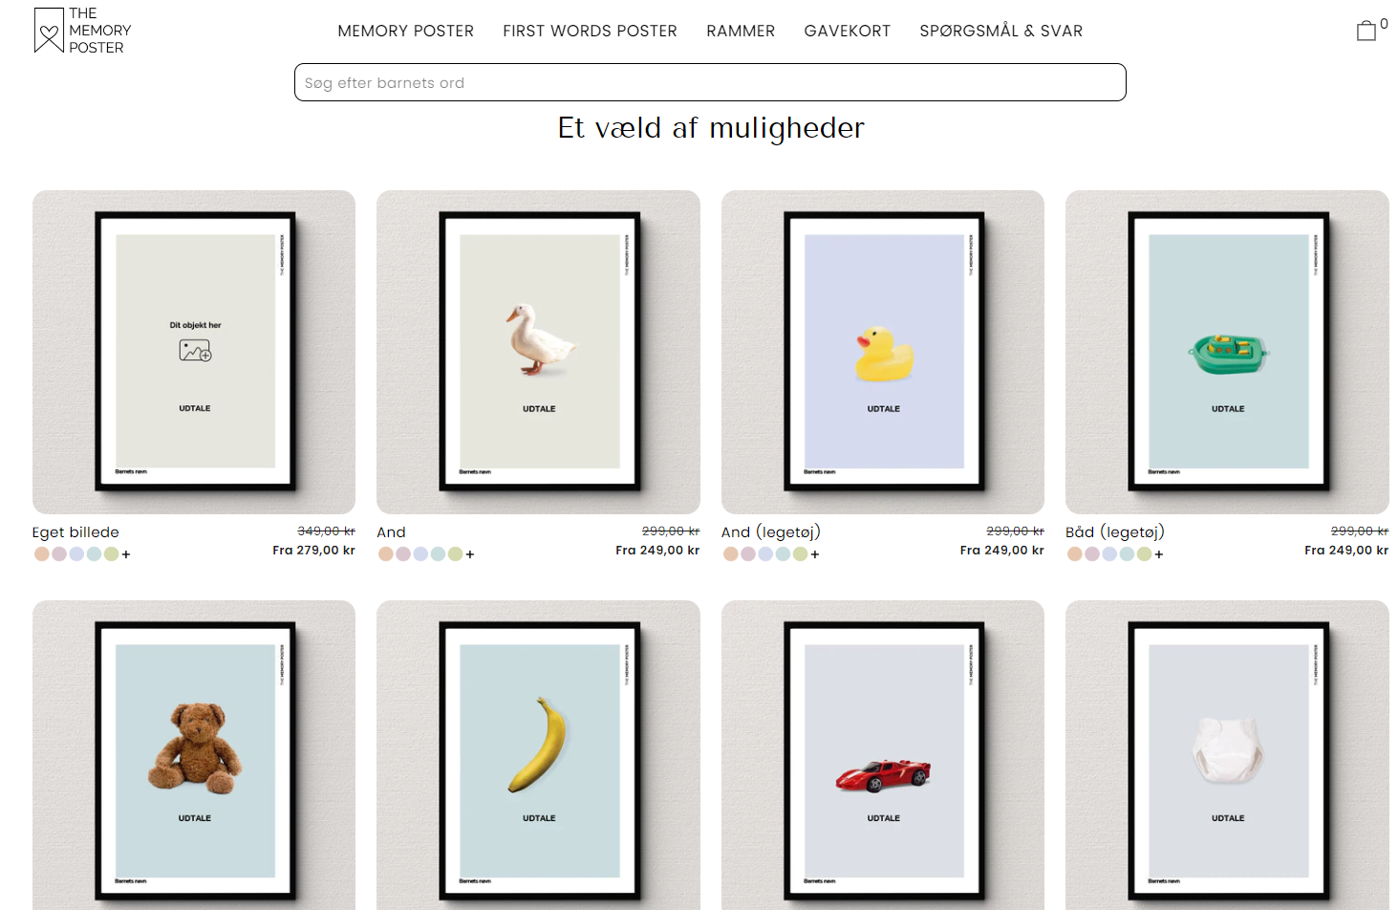Focus the Søg efter barnets ord field
Screen dimensions: 1398x910
click(710, 82)
